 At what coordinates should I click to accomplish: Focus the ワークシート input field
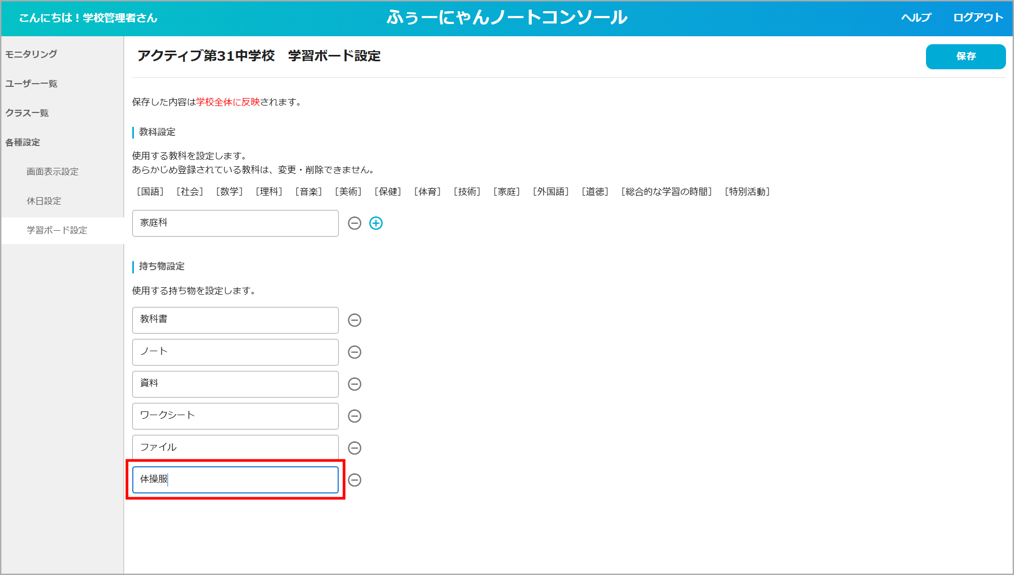235,416
